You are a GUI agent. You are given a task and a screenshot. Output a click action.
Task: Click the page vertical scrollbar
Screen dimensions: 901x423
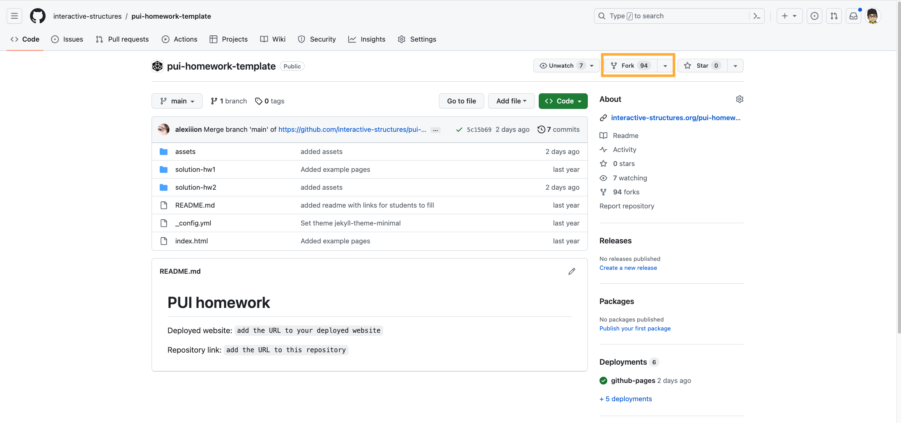[899, 167]
